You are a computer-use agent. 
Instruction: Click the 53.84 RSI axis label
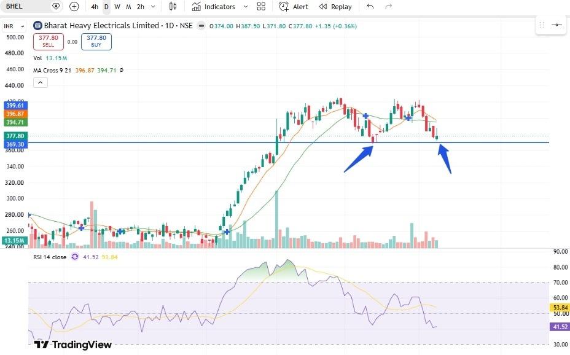coord(560,307)
